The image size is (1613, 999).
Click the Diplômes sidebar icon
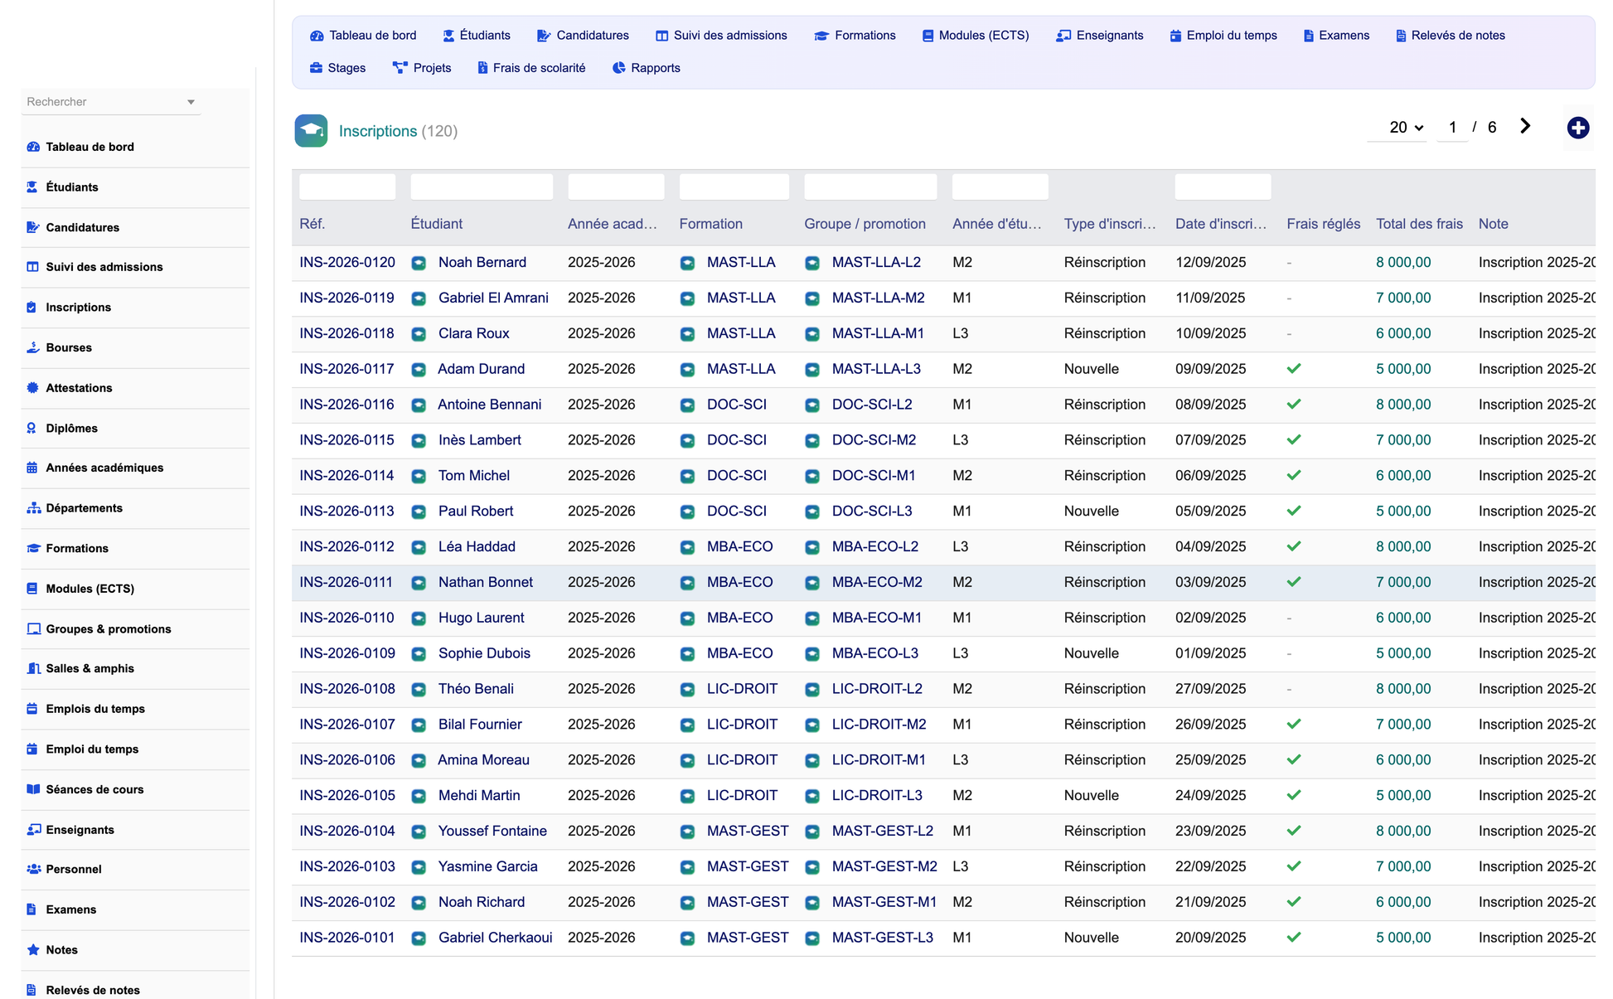[31, 429]
